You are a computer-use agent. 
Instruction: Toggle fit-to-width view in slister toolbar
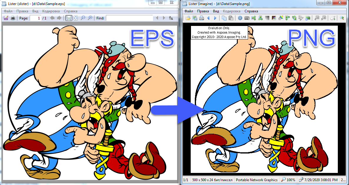coord(69,18)
